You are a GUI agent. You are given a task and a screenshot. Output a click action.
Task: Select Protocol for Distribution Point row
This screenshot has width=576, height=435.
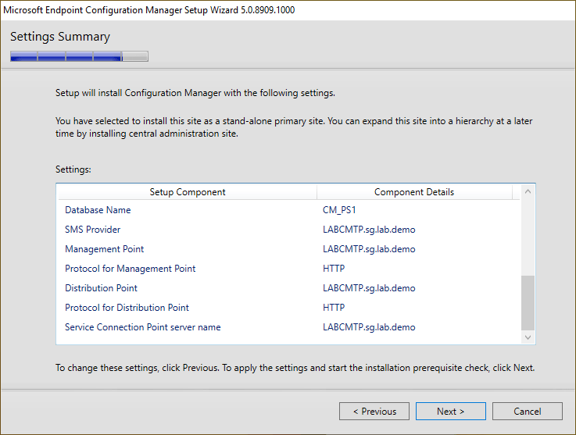[x=127, y=308]
